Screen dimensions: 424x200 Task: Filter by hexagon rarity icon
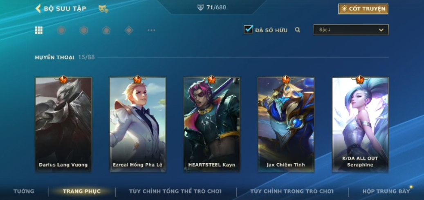[x=84, y=30]
